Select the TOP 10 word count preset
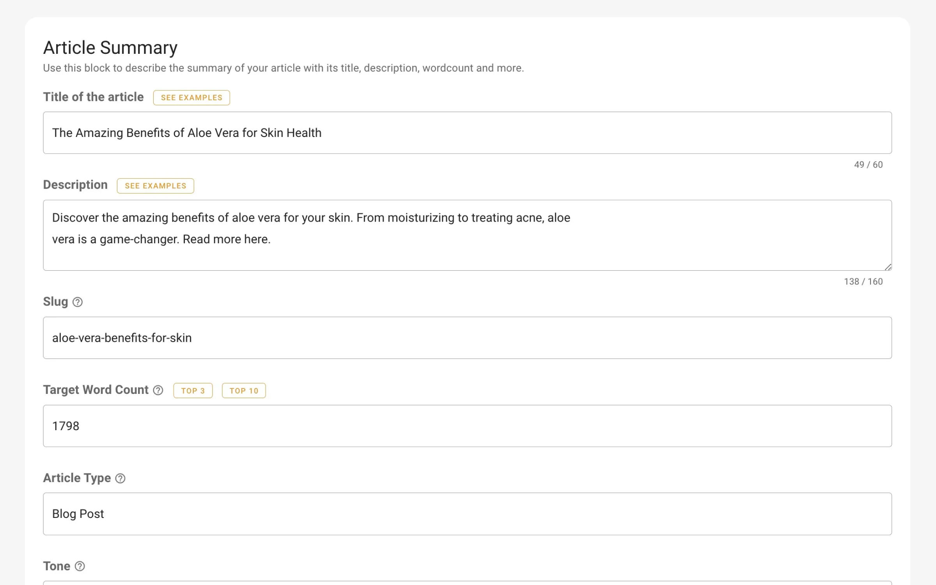The image size is (936, 585). pyautogui.click(x=244, y=390)
